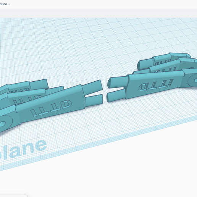
Task: Select the hinge ring on the right finger
Action: pos(193,81)
